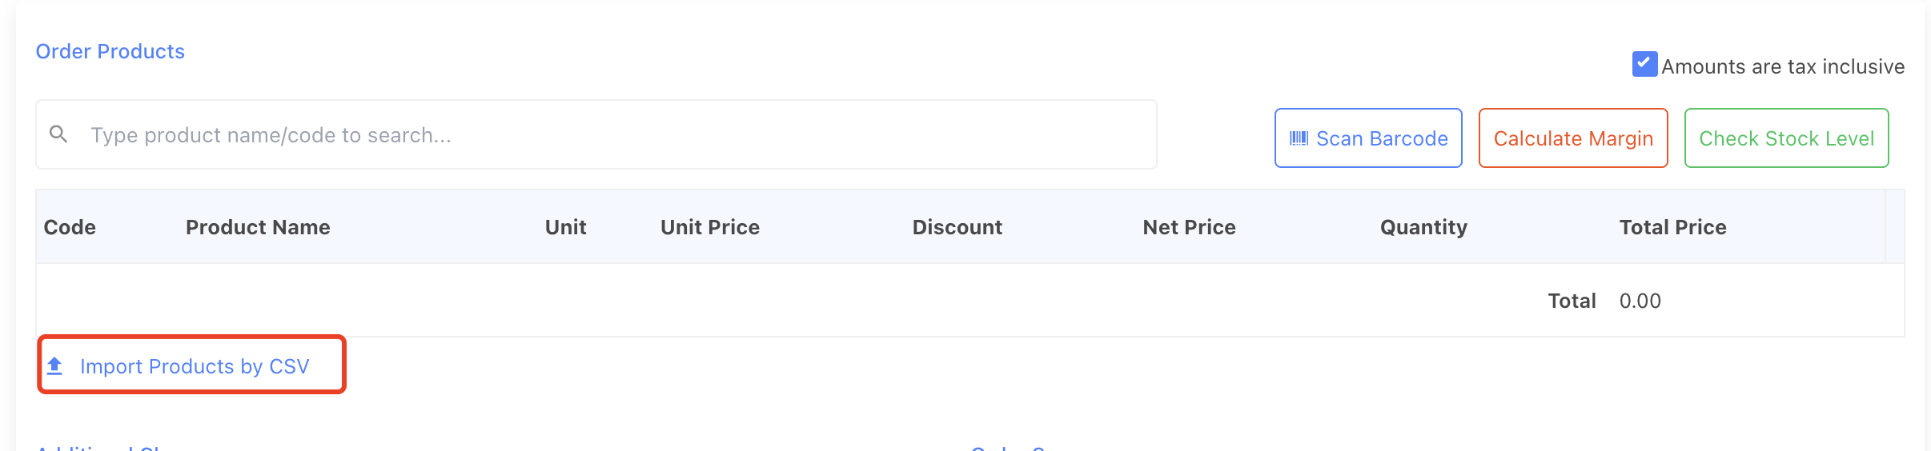Image resolution: width=1931 pixels, height=451 pixels.
Task: Open Calculate Margin
Action: tap(1572, 138)
